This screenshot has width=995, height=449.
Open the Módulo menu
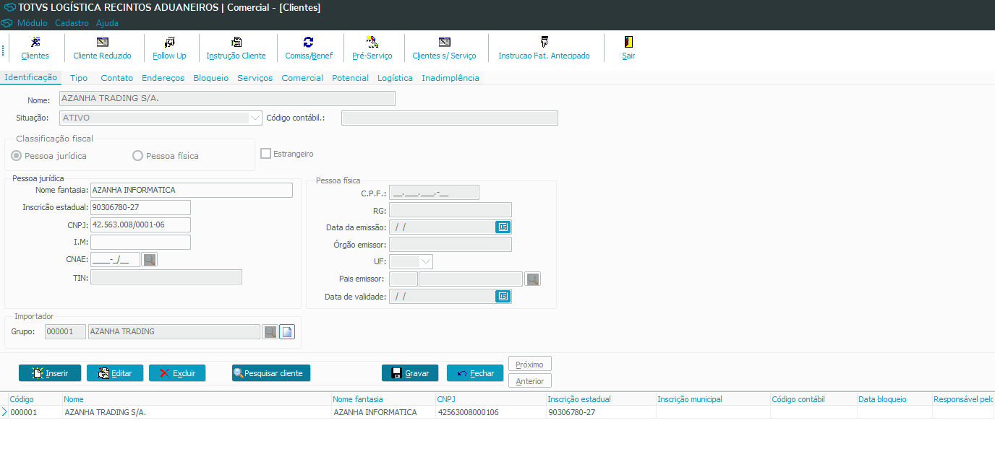pos(33,23)
